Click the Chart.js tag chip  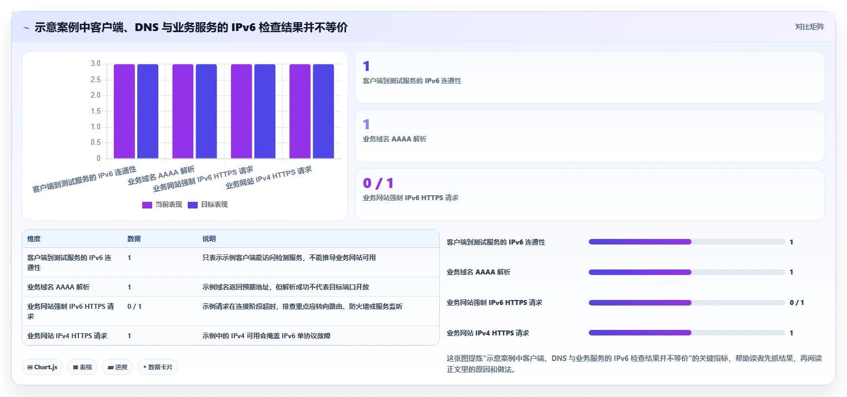click(x=42, y=367)
